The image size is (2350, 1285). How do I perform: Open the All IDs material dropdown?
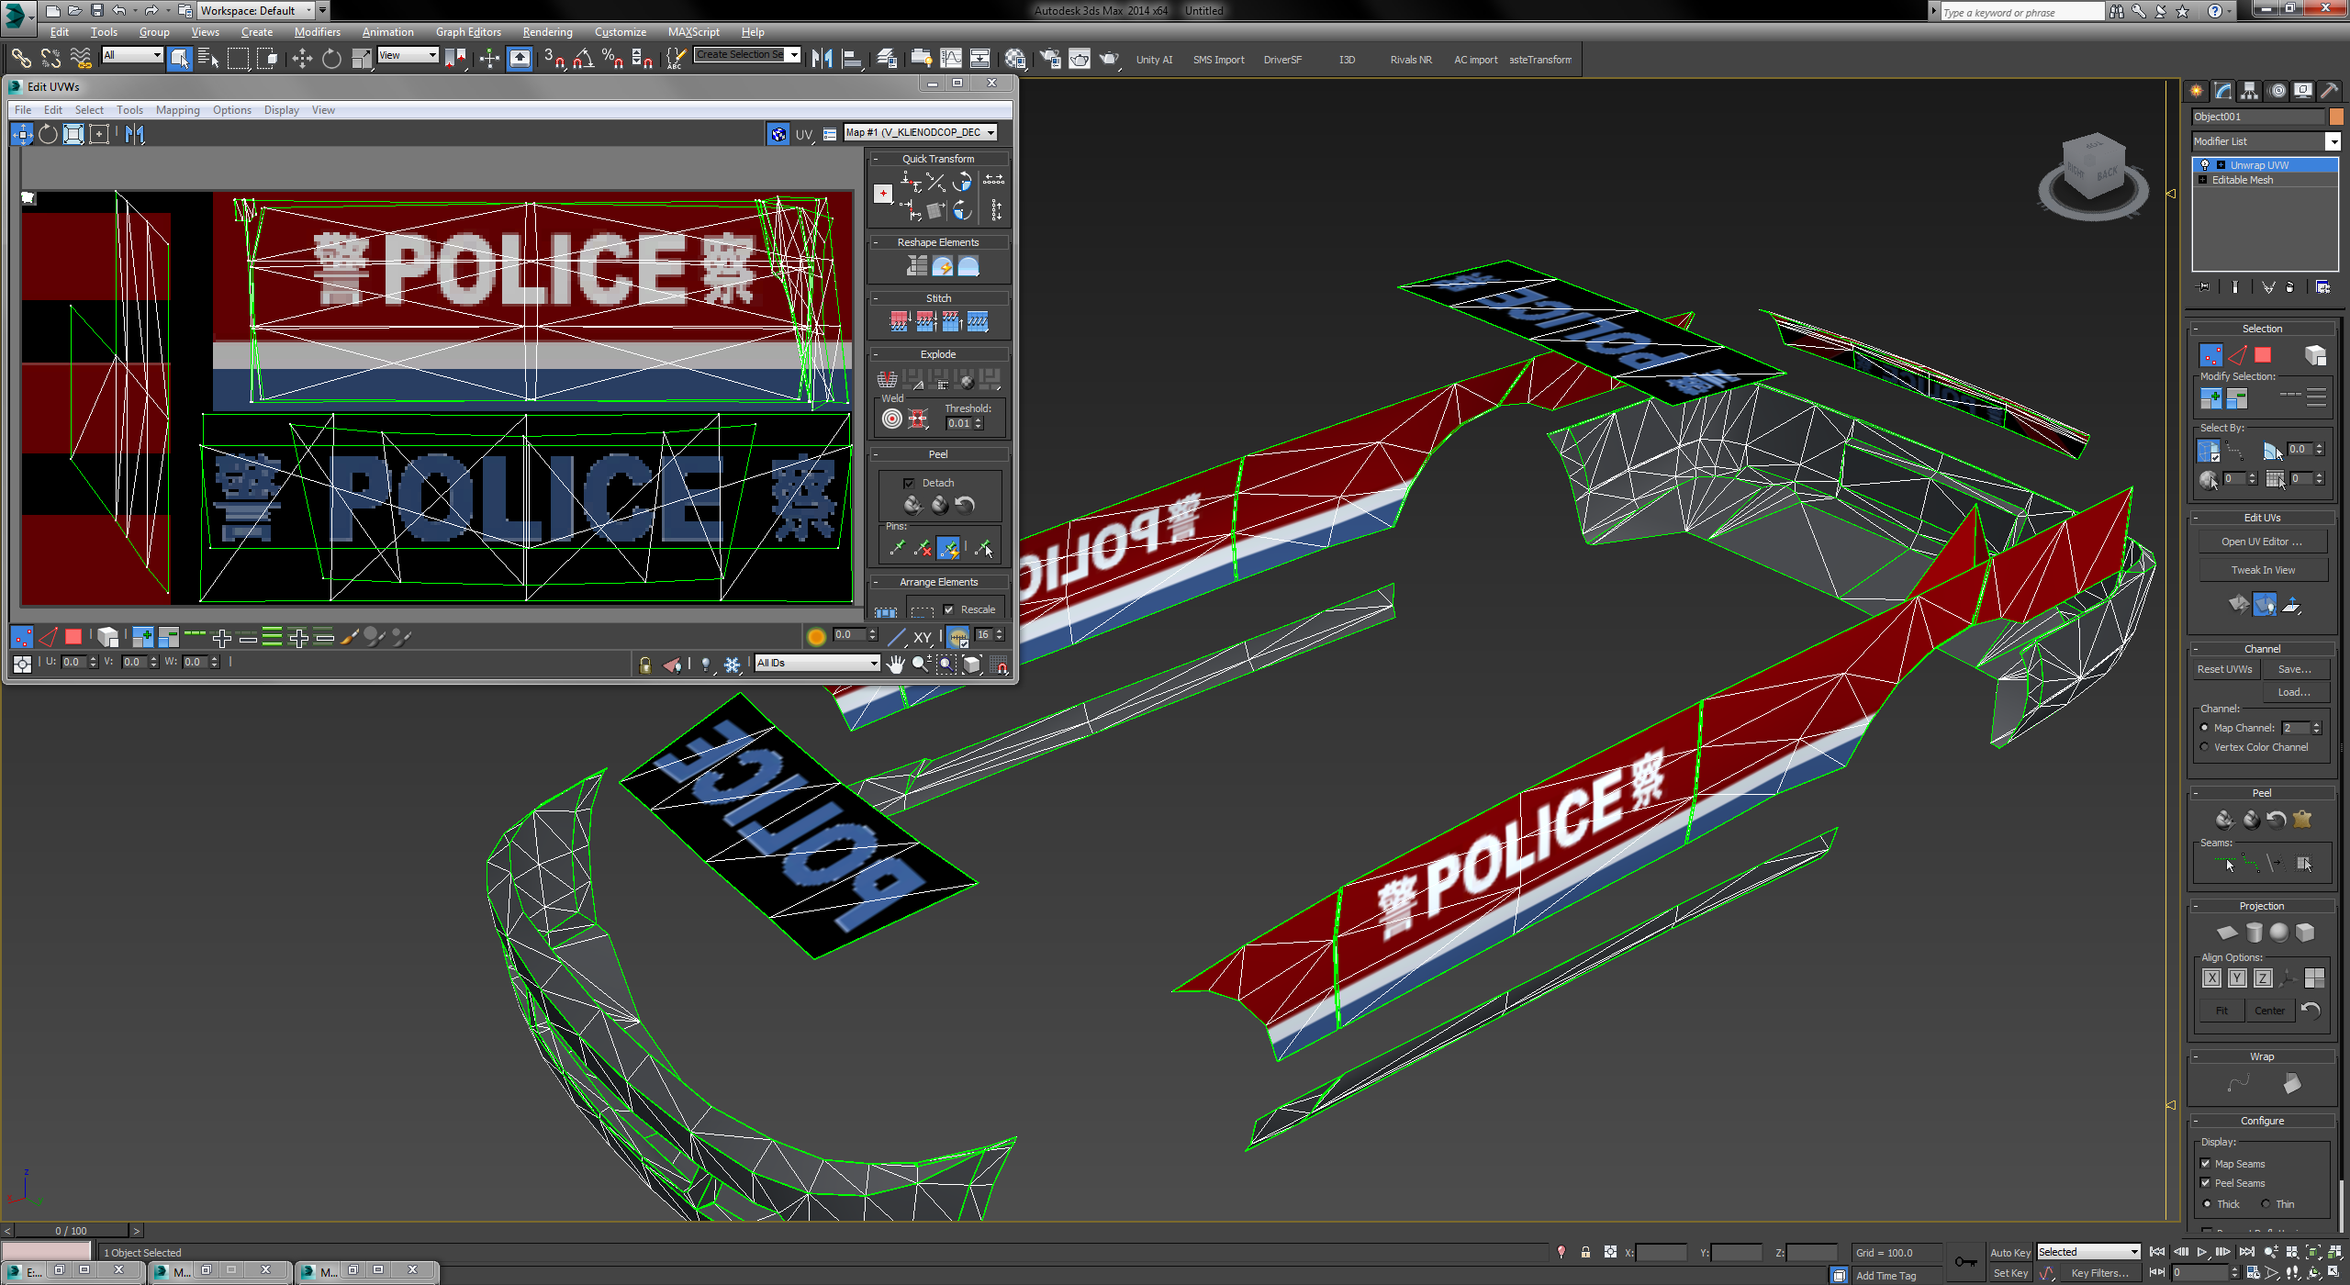[x=817, y=663]
